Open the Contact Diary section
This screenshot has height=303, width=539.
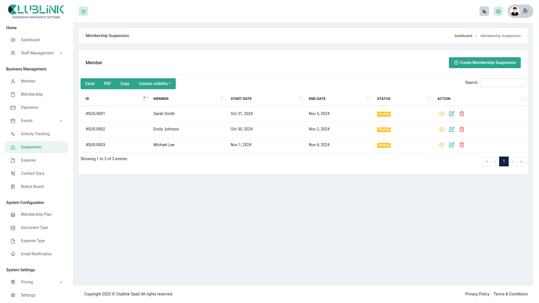coord(33,173)
